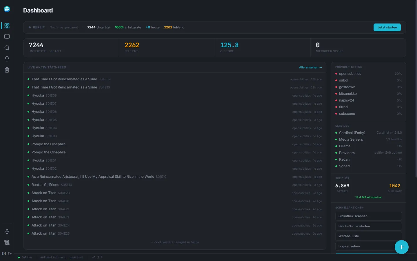This screenshot has height=261, width=417.
Task: Open the library book icon in sidebar
Action: 7,37
